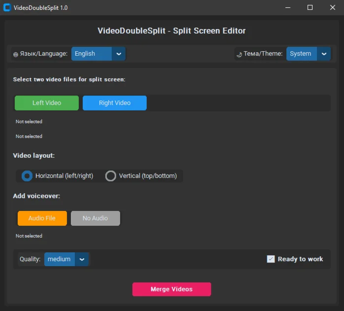Choose the orange Audio File button
Screen dimensions: 344x311
coord(42,218)
